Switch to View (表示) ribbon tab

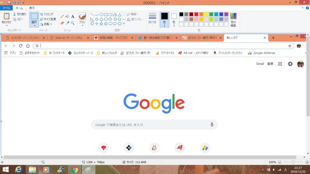tap(32, 8)
